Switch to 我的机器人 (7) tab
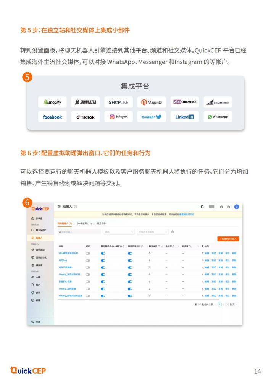Screen dimensions: 271x384 [x=65, y=223]
